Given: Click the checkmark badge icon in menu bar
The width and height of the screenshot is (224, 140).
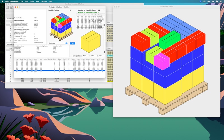Looking at the screenshot, I should tap(217, 1).
